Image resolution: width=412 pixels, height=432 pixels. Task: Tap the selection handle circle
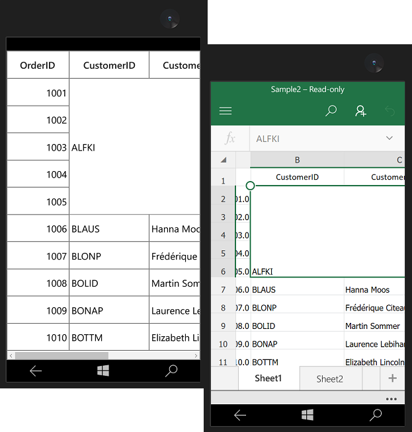(250, 186)
